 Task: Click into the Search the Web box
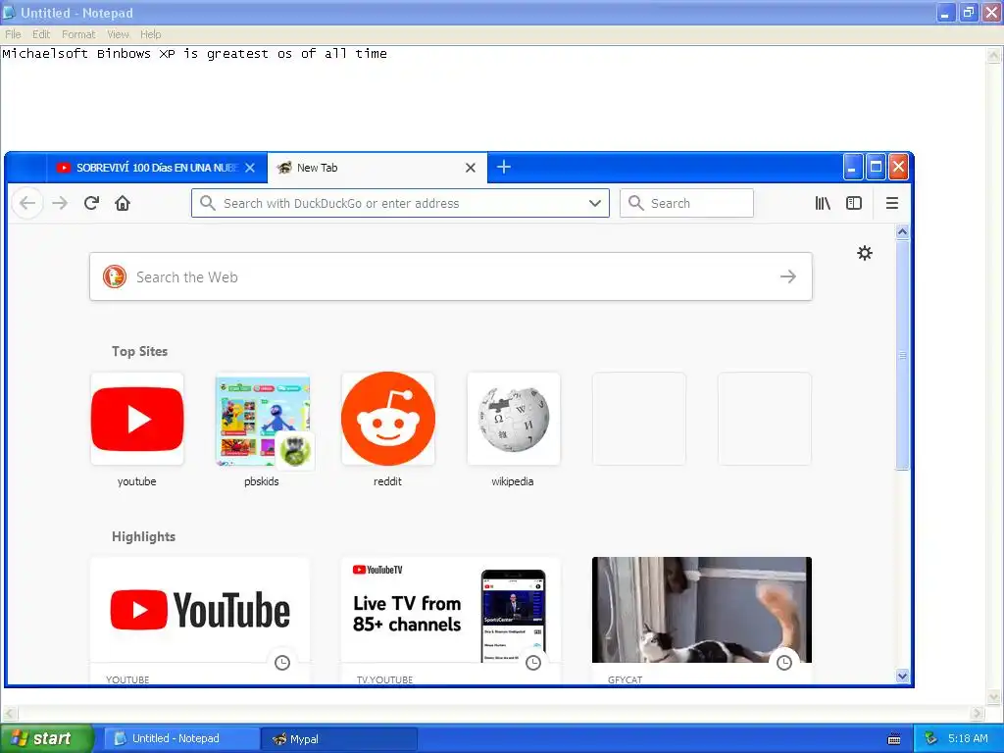(451, 276)
